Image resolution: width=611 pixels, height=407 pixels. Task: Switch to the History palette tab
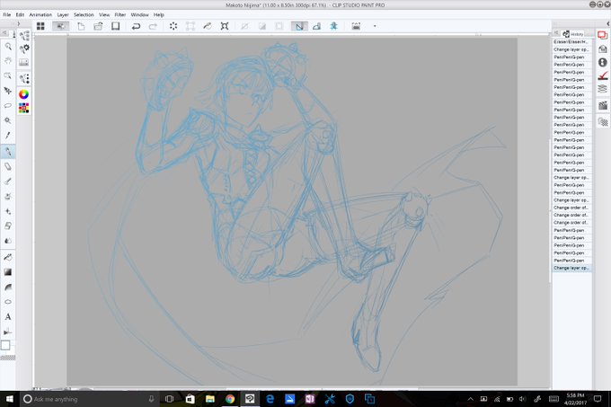tap(573, 34)
